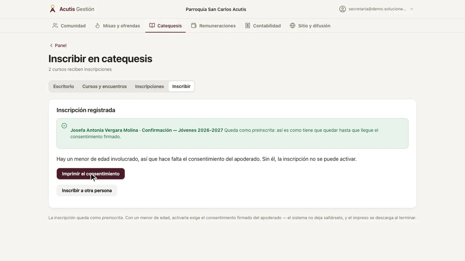Click the footer note about preinscrita

[x=232, y=218]
